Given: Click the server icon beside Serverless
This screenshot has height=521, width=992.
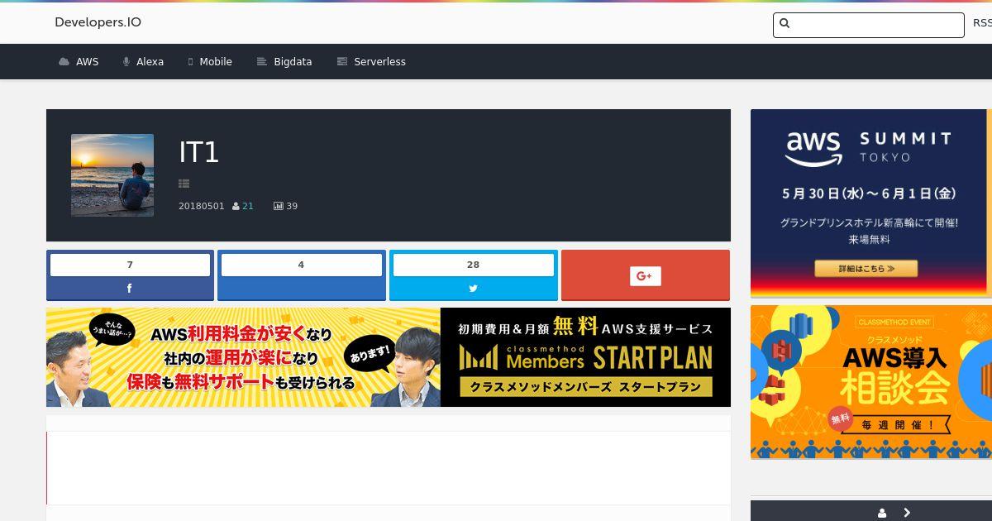Looking at the screenshot, I should pyautogui.click(x=341, y=62).
